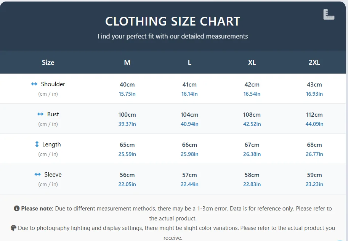Click the 44.09in Bust value for 2XL
348x241 pixels.
314,124
